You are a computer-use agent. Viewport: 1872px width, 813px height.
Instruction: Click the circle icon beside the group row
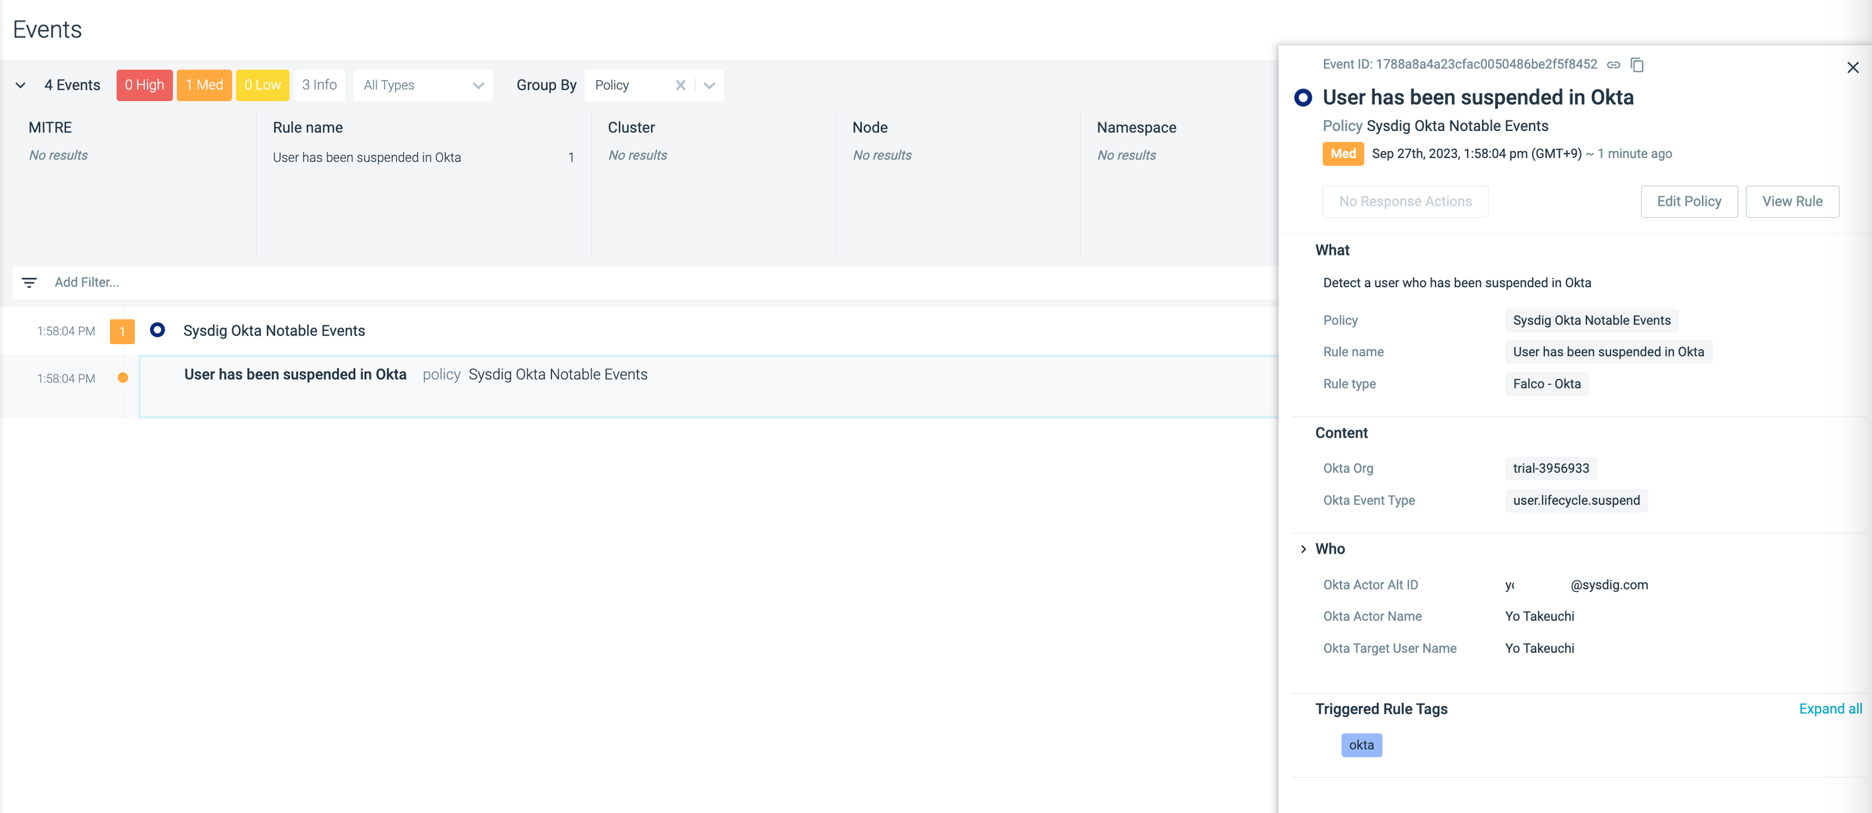(x=157, y=330)
